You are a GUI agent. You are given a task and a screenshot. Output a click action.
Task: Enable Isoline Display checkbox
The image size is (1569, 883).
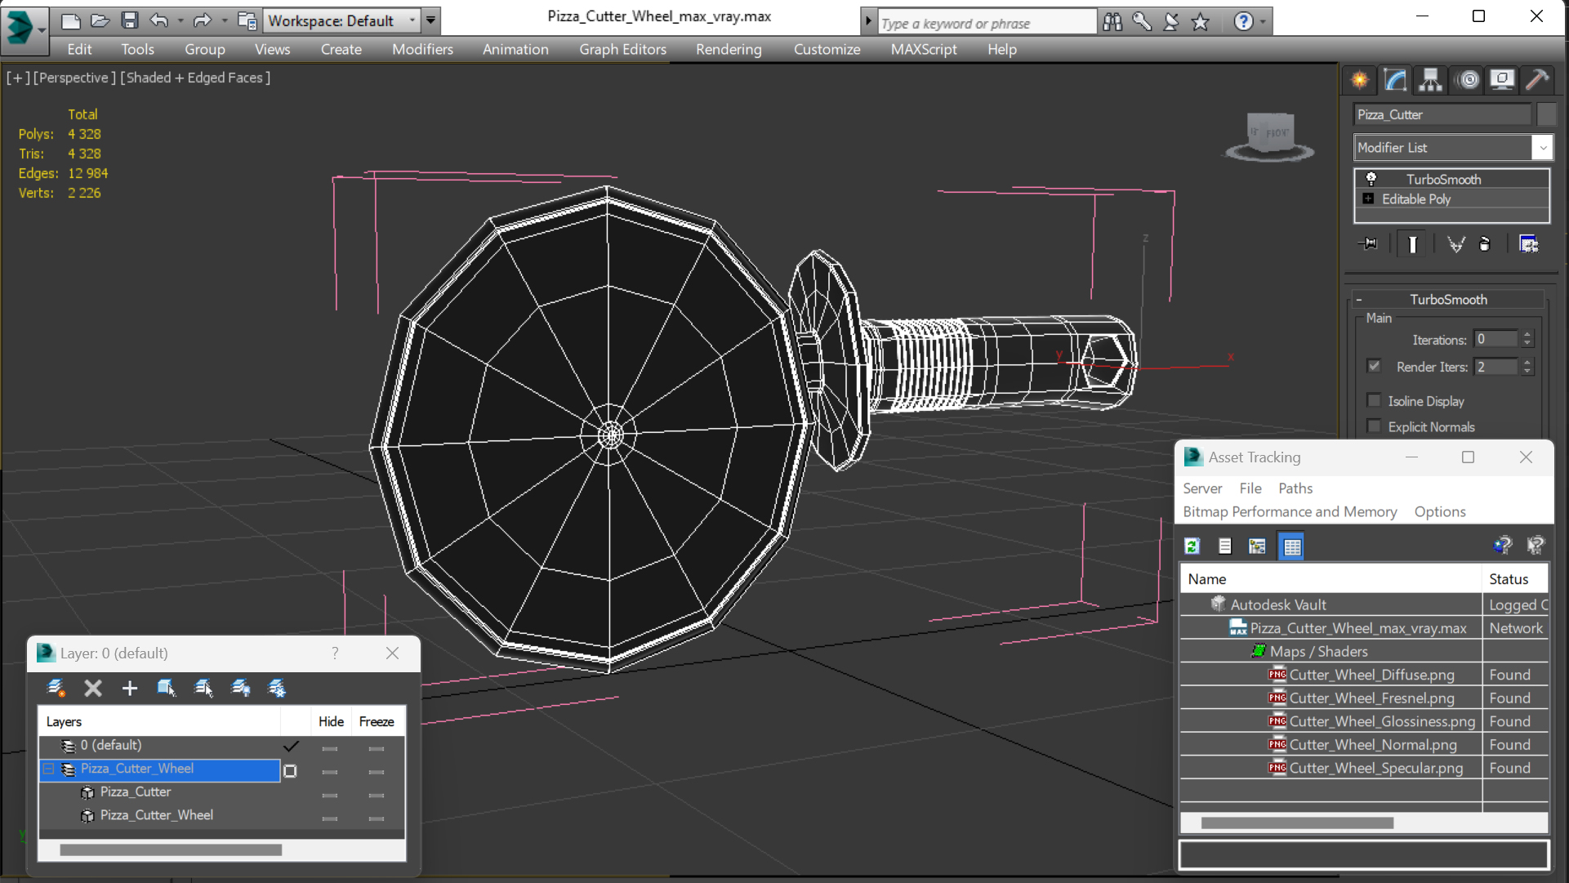(x=1374, y=400)
